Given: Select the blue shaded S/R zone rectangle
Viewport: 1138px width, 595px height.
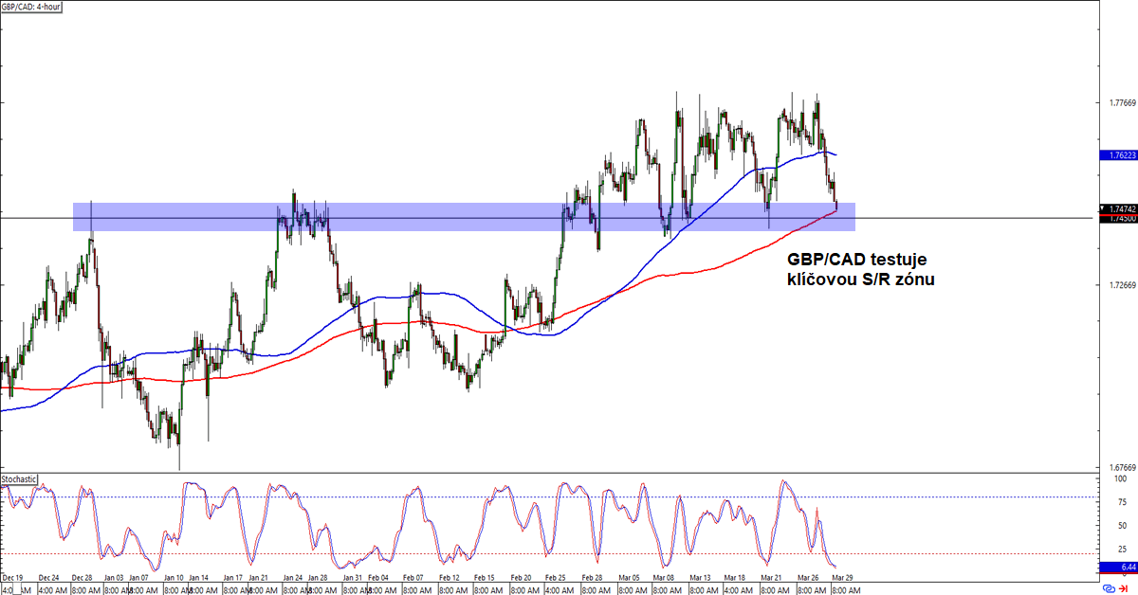Looking at the screenshot, I should click(x=464, y=217).
